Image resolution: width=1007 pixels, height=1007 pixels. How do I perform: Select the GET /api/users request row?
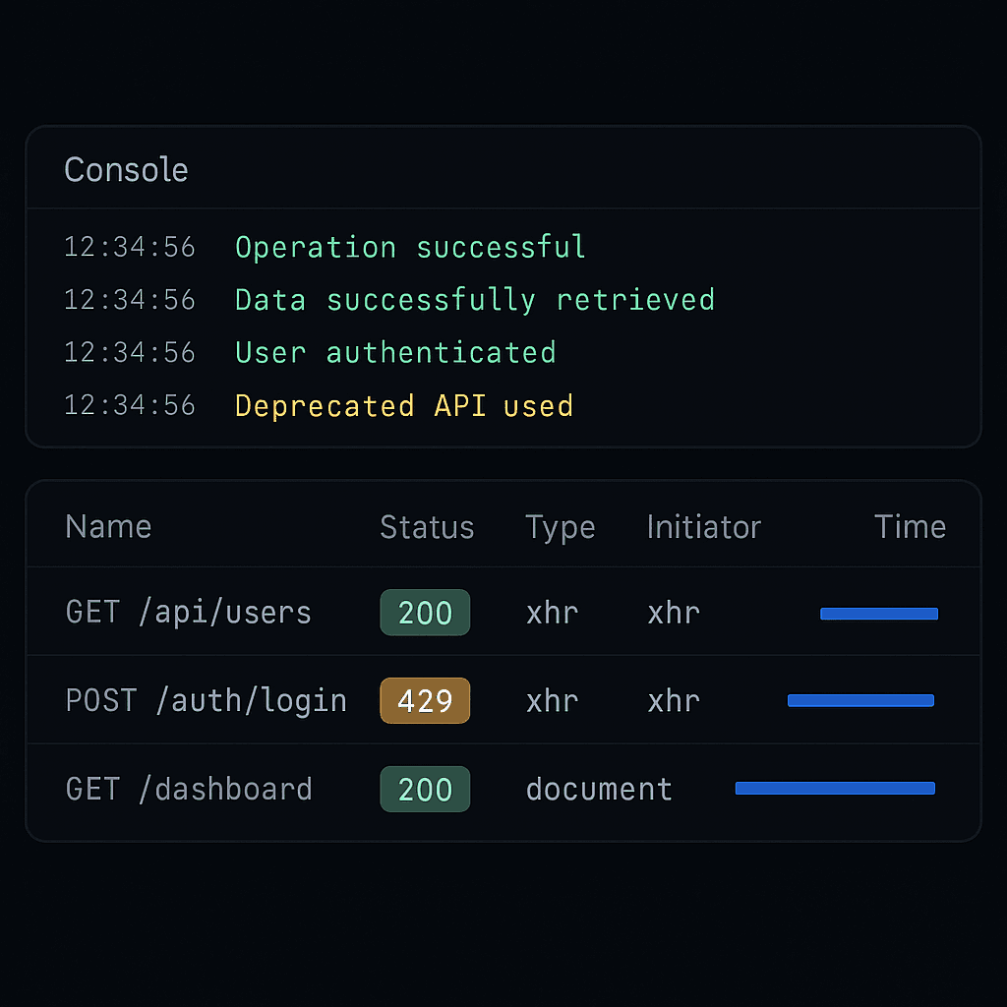[x=187, y=612]
